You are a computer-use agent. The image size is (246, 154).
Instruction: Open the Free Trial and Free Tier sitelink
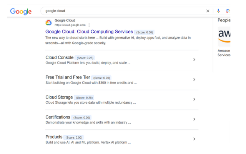tap(68, 77)
